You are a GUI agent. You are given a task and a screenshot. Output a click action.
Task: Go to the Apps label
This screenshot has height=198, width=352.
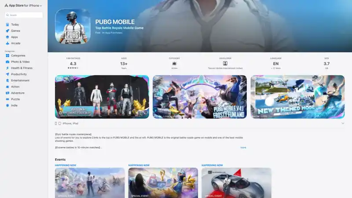point(15,37)
